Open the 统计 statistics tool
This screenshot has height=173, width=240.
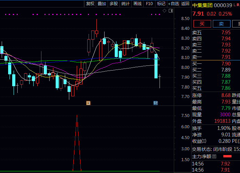pyautogui.click(x=125, y=4)
